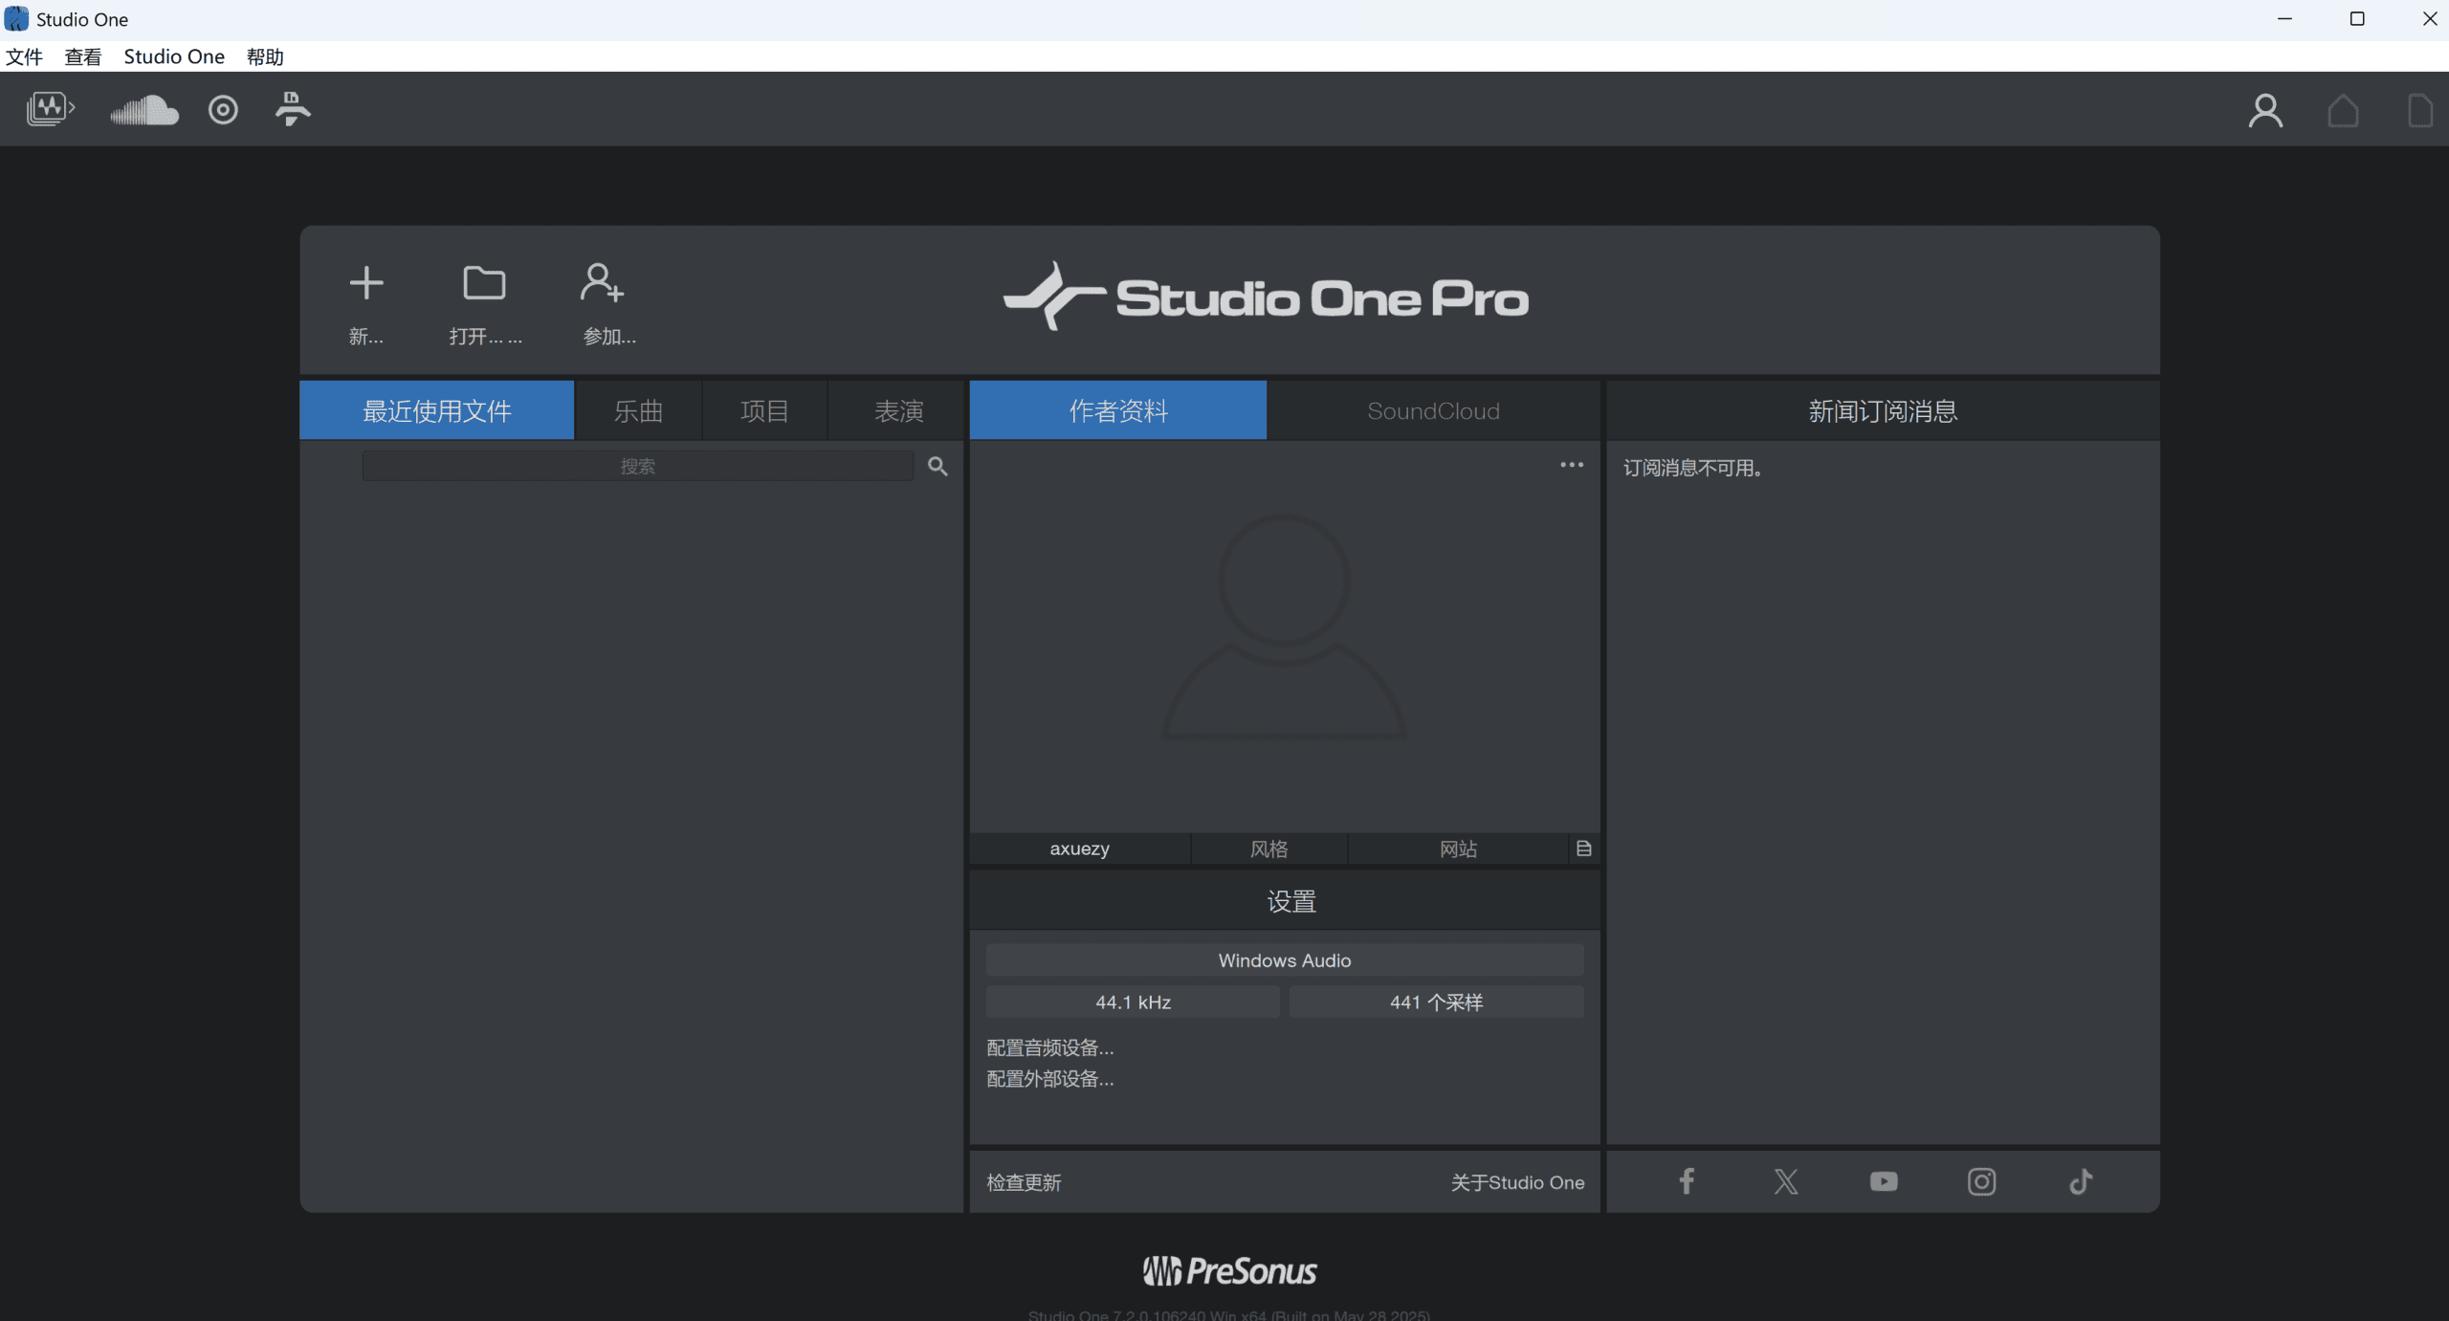Open the author profile three-dot menu
This screenshot has width=2449, height=1321.
click(1572, 465)
